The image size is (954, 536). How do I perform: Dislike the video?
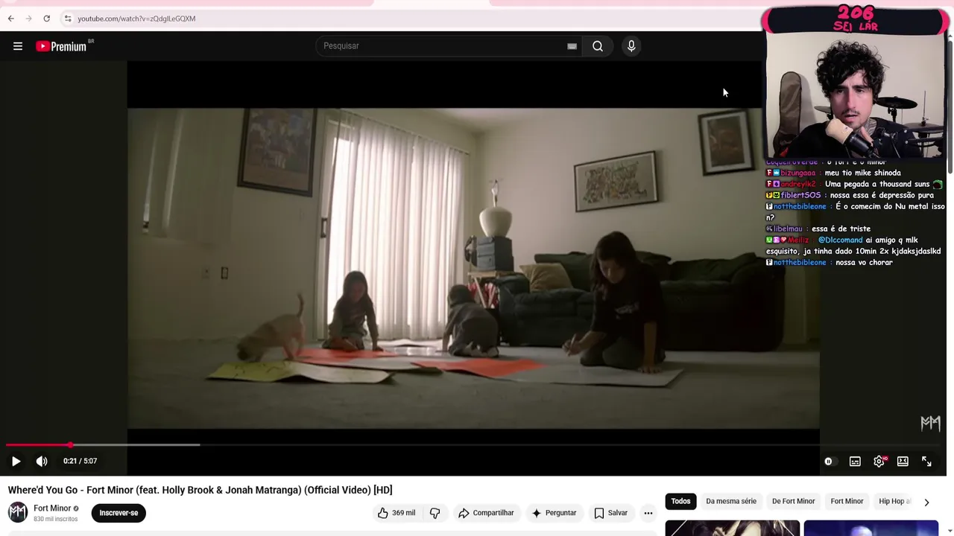tap(435, 513)
